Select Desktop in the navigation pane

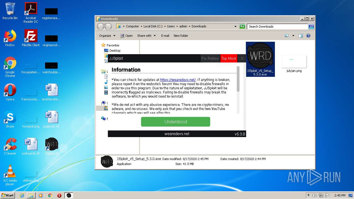point(115,51)
